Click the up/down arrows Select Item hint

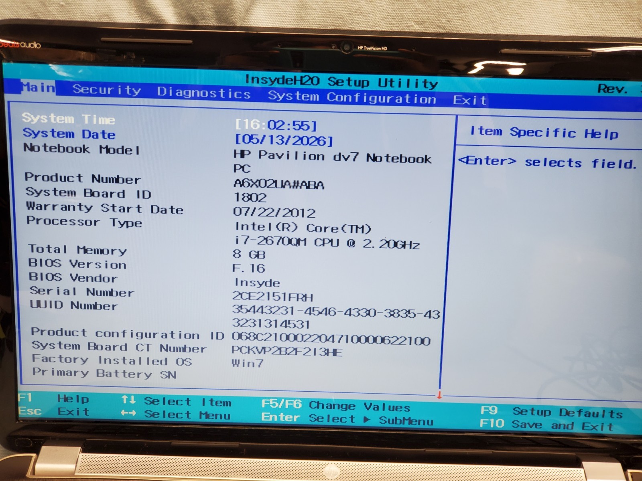(x=176, y=401)
